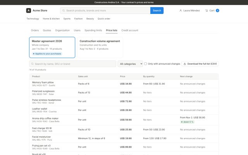Click the US$ 89.90 price cell
The height and width of the screenshot is (155, 248).
[126, 147]
